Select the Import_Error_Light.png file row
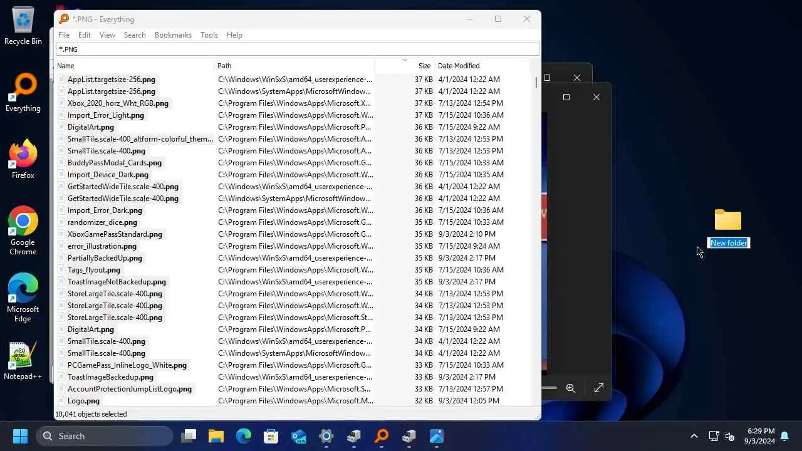This screenshot has width=802, height=451. (x=106, y=115)
